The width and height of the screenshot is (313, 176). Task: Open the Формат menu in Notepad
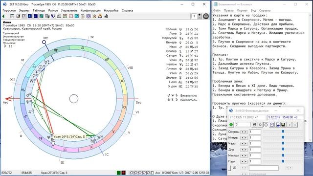242,10
